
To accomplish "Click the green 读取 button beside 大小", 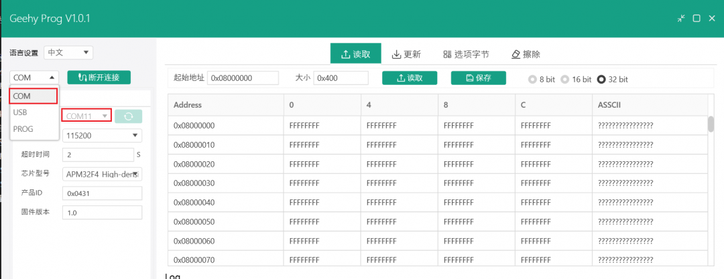I will [x=410, y=78].
